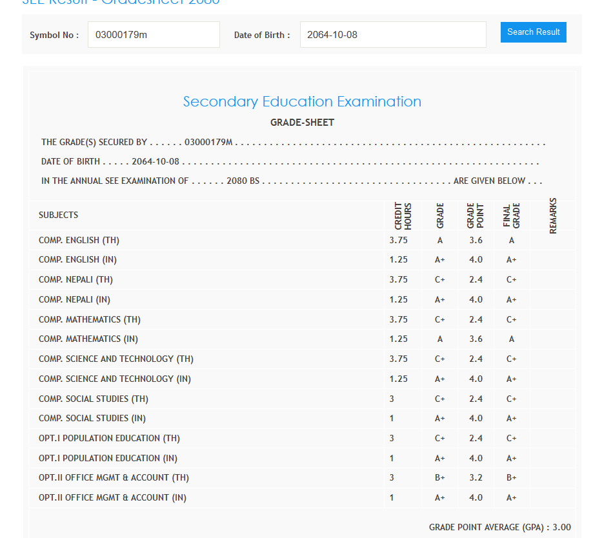The height and width of the screenshot is (538, 602).
Task: Click the Secondary Education Examination heading
Action: coord(302,102)
